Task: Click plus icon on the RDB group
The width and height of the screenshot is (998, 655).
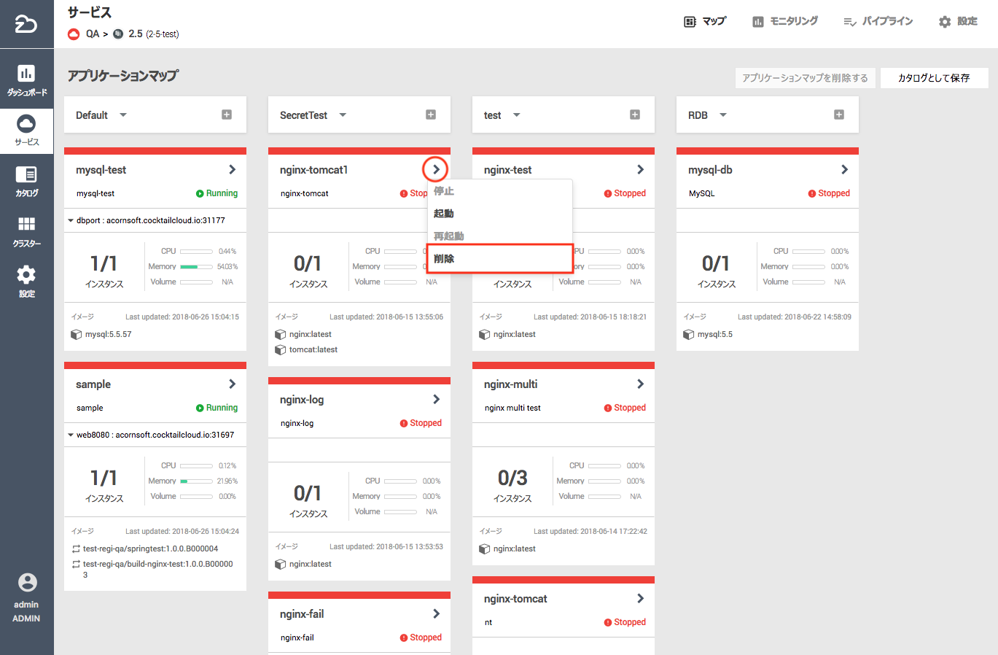Action: coord(839,115)
